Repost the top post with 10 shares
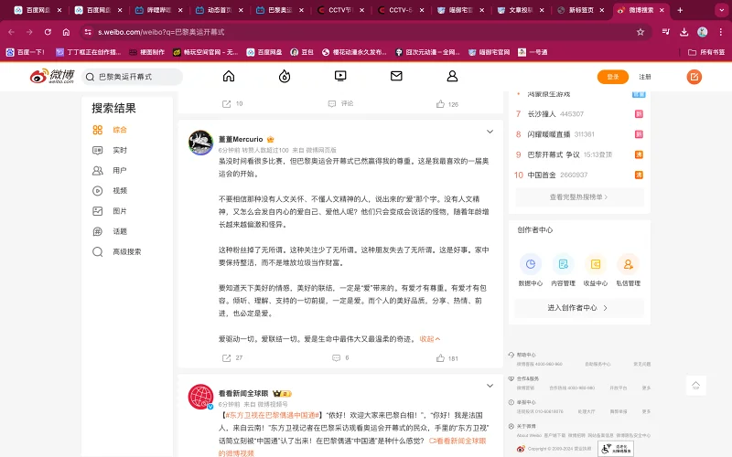This screenshot has height=457, width=732. point(232,104)
